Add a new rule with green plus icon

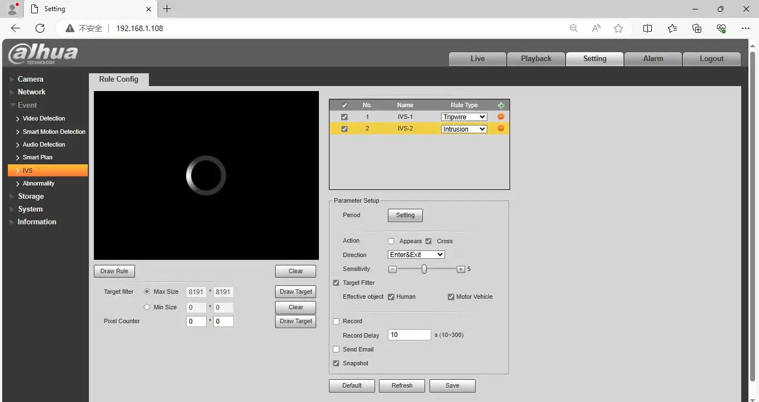point(501,105)
